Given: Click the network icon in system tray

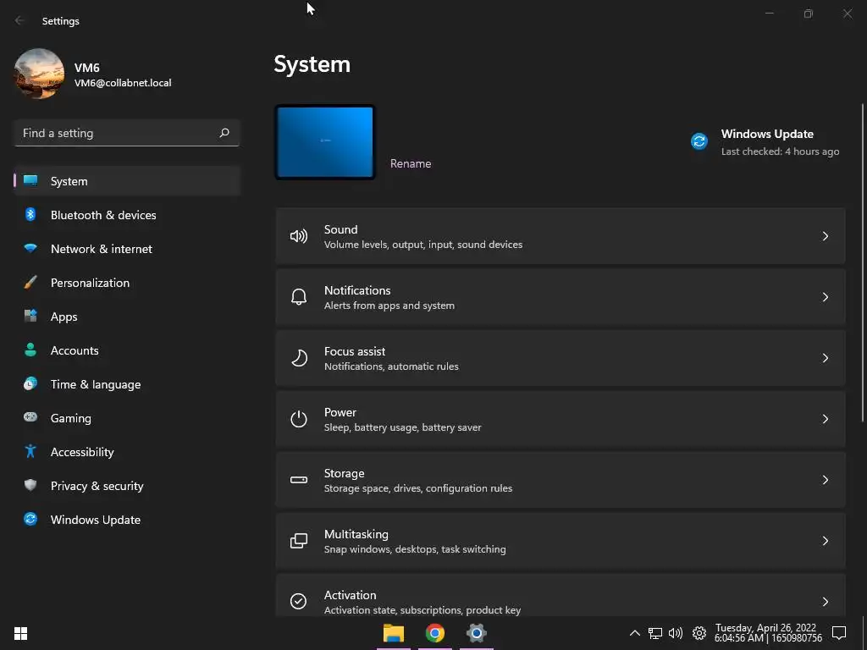Looking at the screenshot, I should point(655,633).
